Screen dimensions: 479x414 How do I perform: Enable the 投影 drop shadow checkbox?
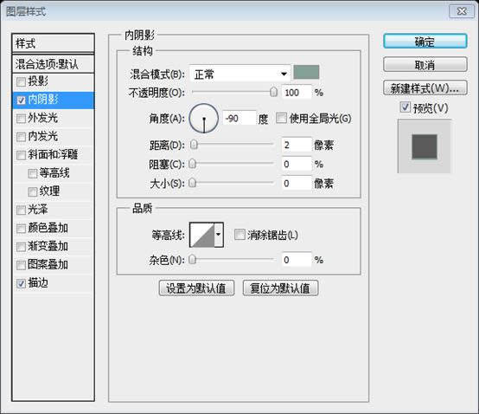pos(21,81)
